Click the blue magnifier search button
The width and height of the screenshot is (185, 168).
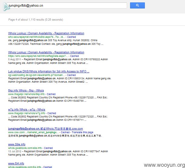coord(137,5)
